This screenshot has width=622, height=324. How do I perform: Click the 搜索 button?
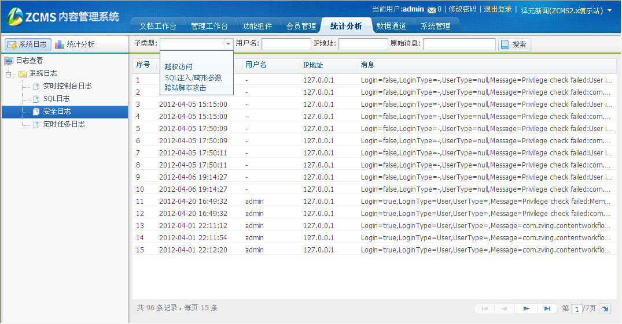pyautogui.click(x=514, y=44)
